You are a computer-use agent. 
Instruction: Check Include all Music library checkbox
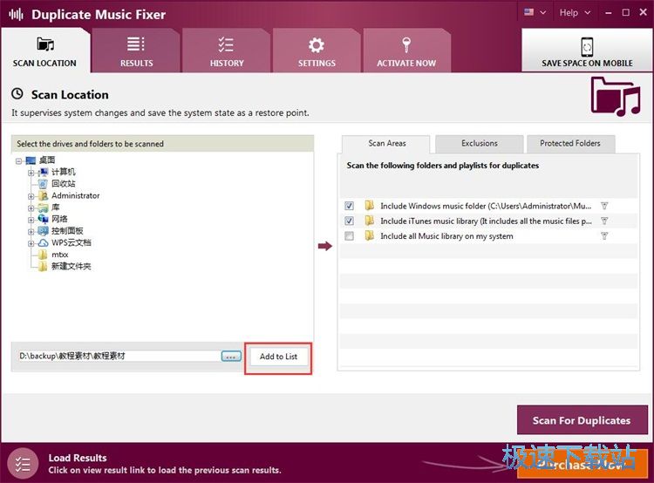pos(349,236)
